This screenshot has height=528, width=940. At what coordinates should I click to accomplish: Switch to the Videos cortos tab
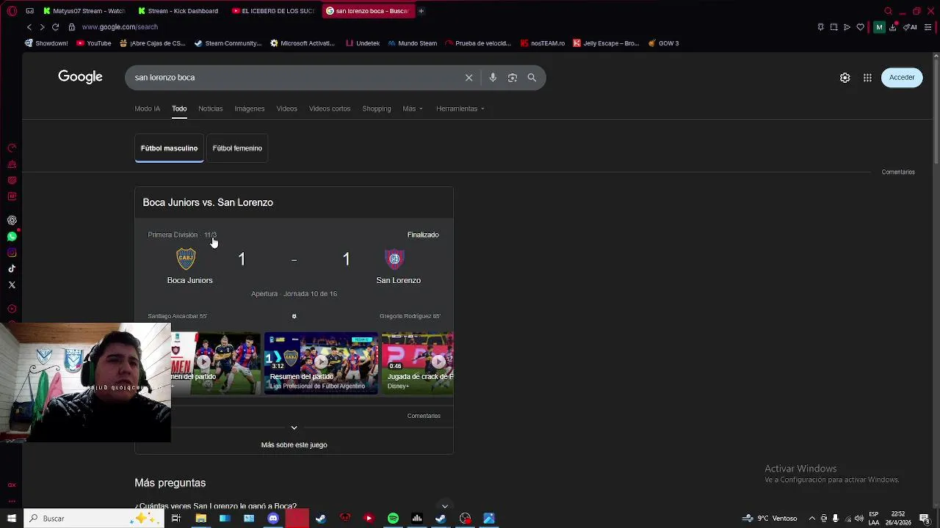click(x=330, y=109)
